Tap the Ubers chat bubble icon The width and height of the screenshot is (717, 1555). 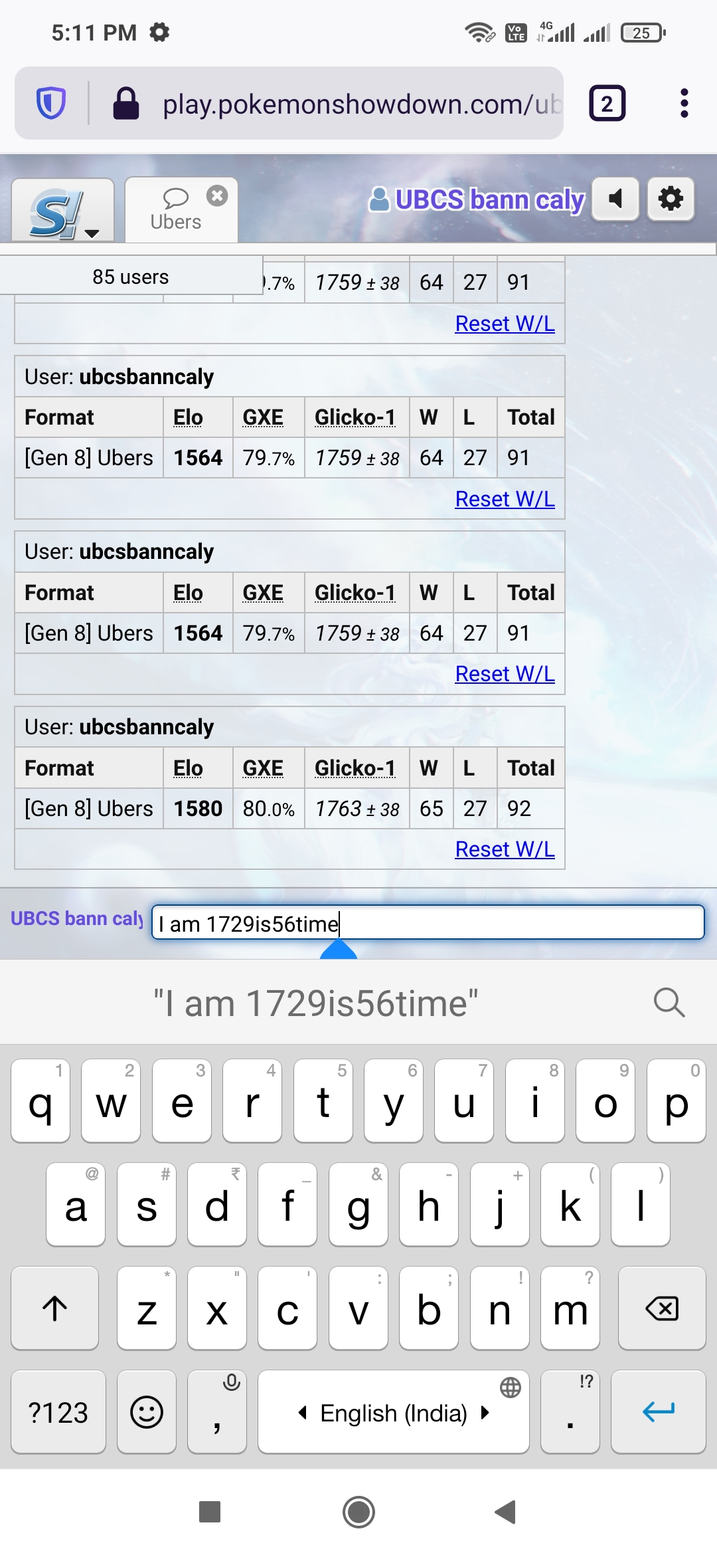(176, 197)
